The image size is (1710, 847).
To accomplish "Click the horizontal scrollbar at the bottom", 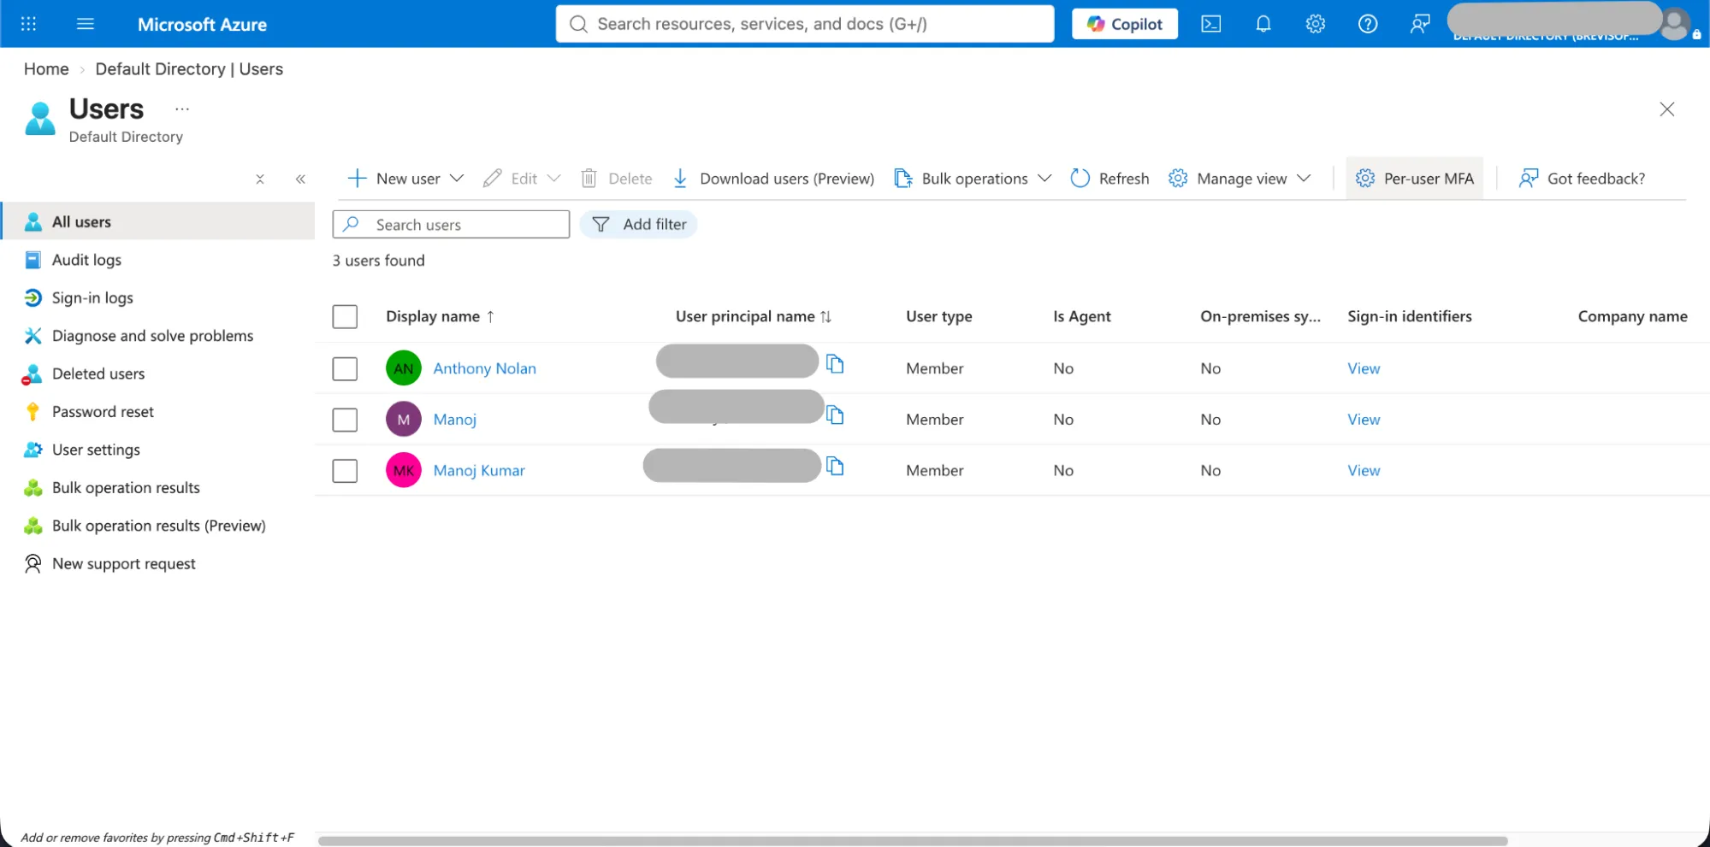I will (x=913, y=841).
